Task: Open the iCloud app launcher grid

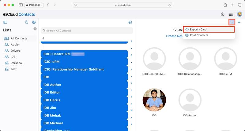Action: 231,14
